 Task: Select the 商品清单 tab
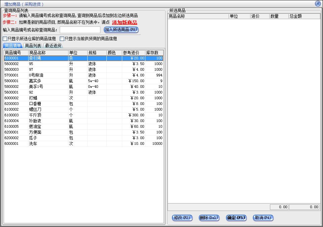pos(13,46)
